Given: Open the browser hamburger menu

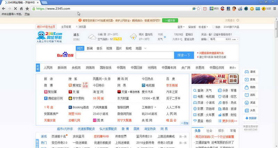Looking at the screenshot, I should click(274, 8).
